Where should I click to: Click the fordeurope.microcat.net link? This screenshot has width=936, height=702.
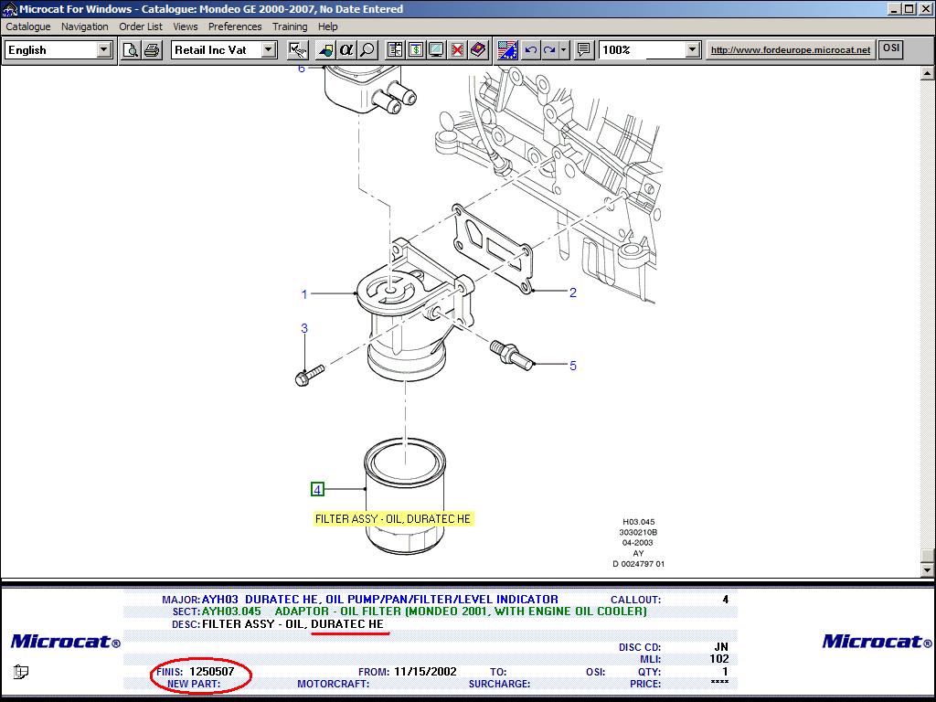pyautogui.click(x=791, y=50)
